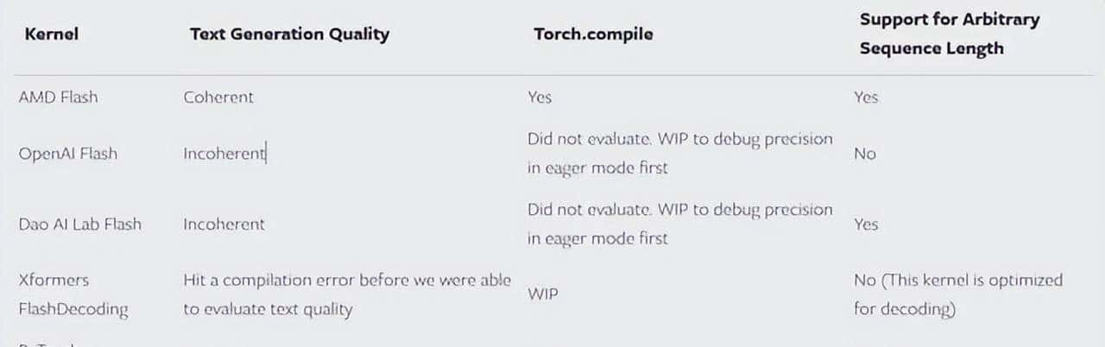
Task: Click the Yes cell in Dao AI Lab Flash row
Action: [x=866, y=224]
